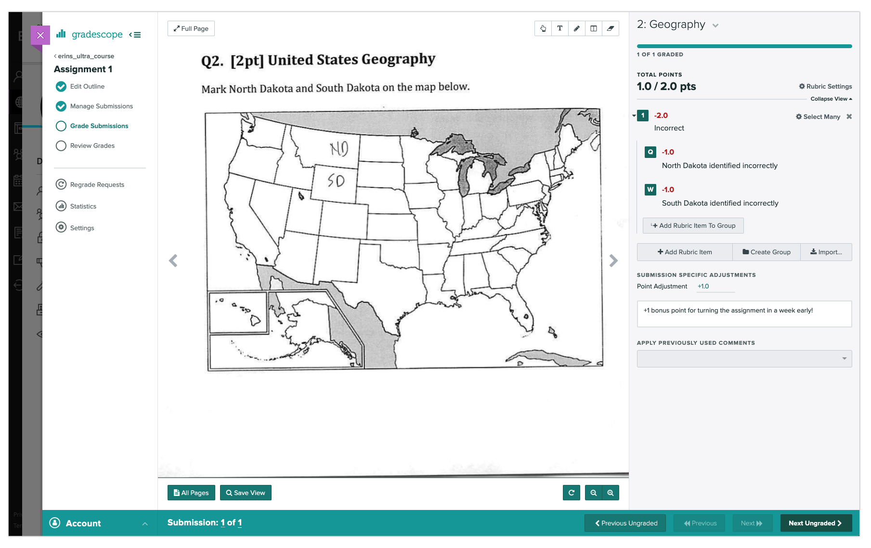
Task: Click the grading progress bar
Action: tap(744, 46)
